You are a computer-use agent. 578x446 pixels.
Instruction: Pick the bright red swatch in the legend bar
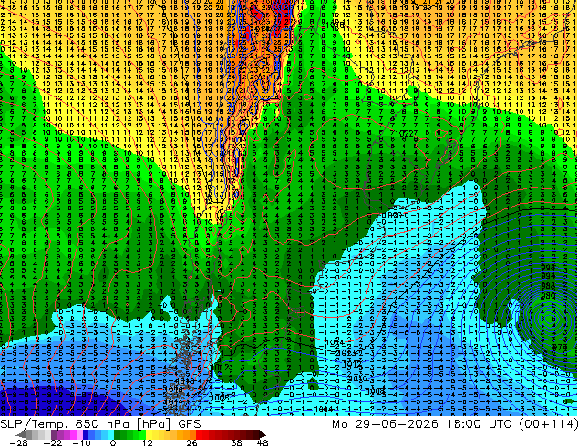pyautogui.click(x=199, y=434)
